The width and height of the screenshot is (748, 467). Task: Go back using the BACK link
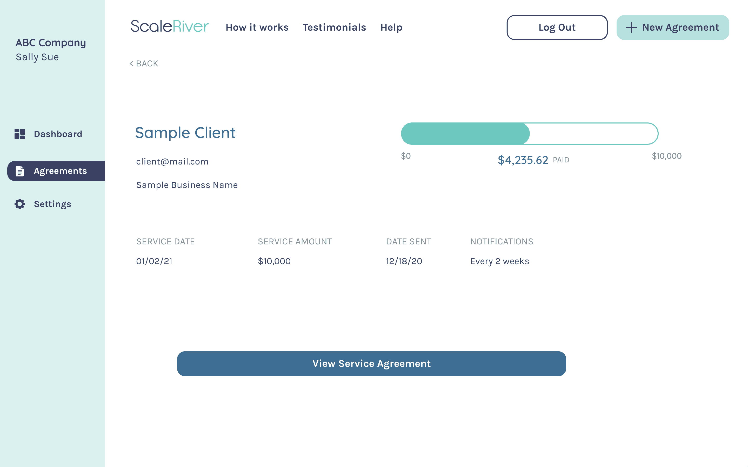tap(144, 64)
